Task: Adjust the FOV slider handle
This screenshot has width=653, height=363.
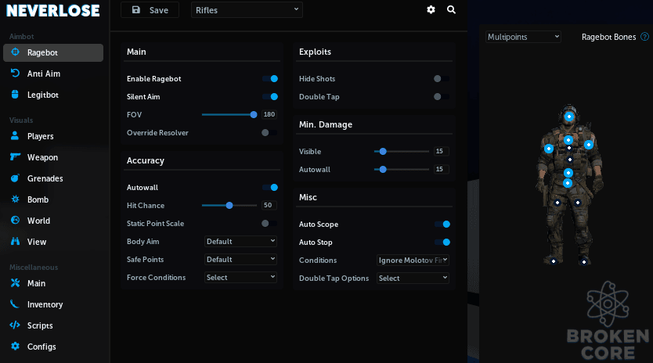Action: (x=254, y=114)
